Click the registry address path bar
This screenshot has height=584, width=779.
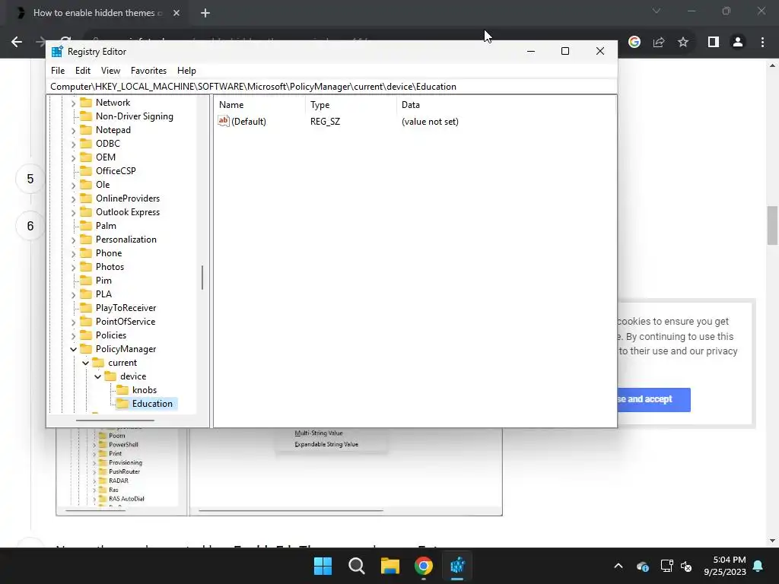332,87
